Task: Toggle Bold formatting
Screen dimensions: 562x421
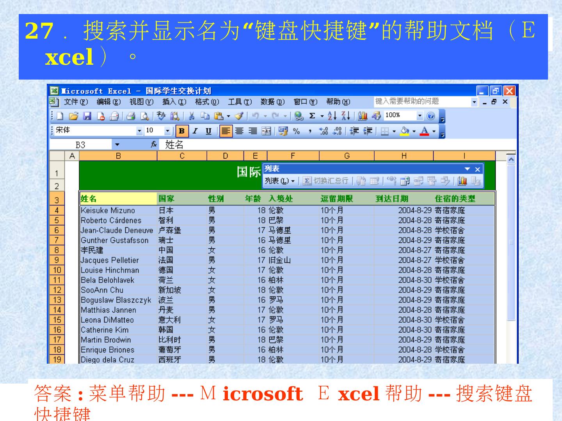Action: coord(181,131)
